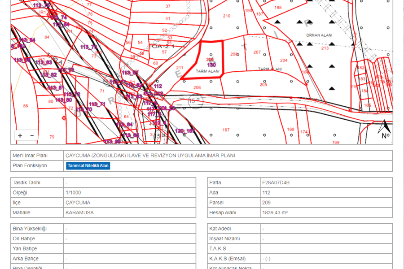Click the Ölçeği value 1/1000

point(73,193)
